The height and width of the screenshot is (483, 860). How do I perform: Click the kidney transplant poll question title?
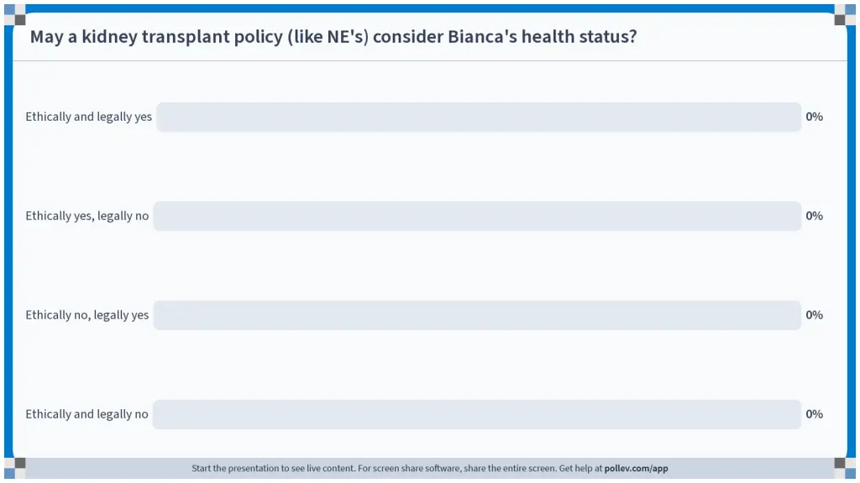[333, 37]
